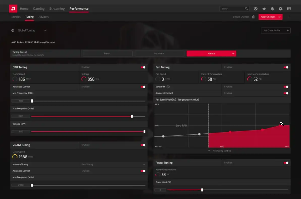Screen dimensions: 301x199
Task: Open settings gear icon
Action: tap(280, 9)
